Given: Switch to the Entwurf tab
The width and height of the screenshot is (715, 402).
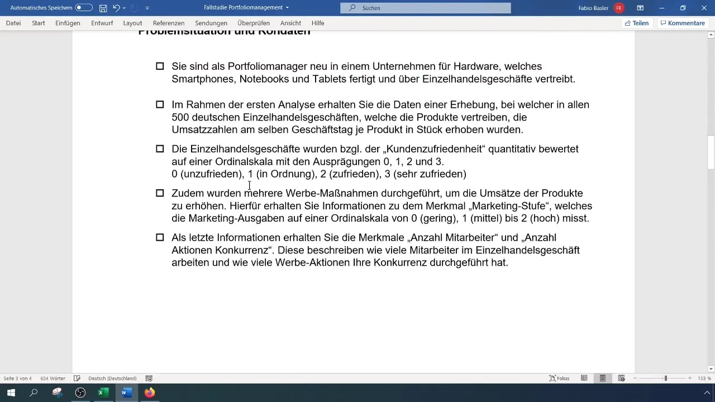Looking at the screenshot, I should [x=102, y=23].
